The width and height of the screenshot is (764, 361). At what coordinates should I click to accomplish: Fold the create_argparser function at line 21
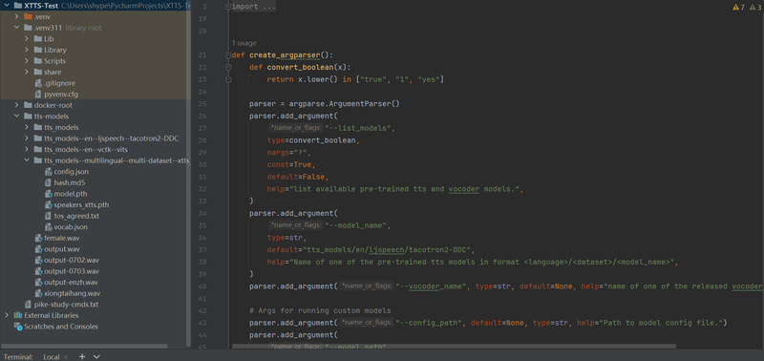(x=228, y=55)
